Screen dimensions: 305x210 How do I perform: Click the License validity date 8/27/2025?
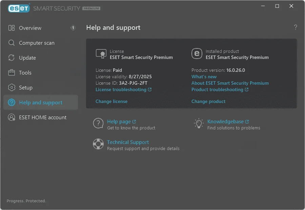140,77
